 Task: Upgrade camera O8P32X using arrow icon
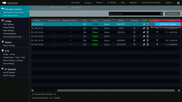click(157, 32)
